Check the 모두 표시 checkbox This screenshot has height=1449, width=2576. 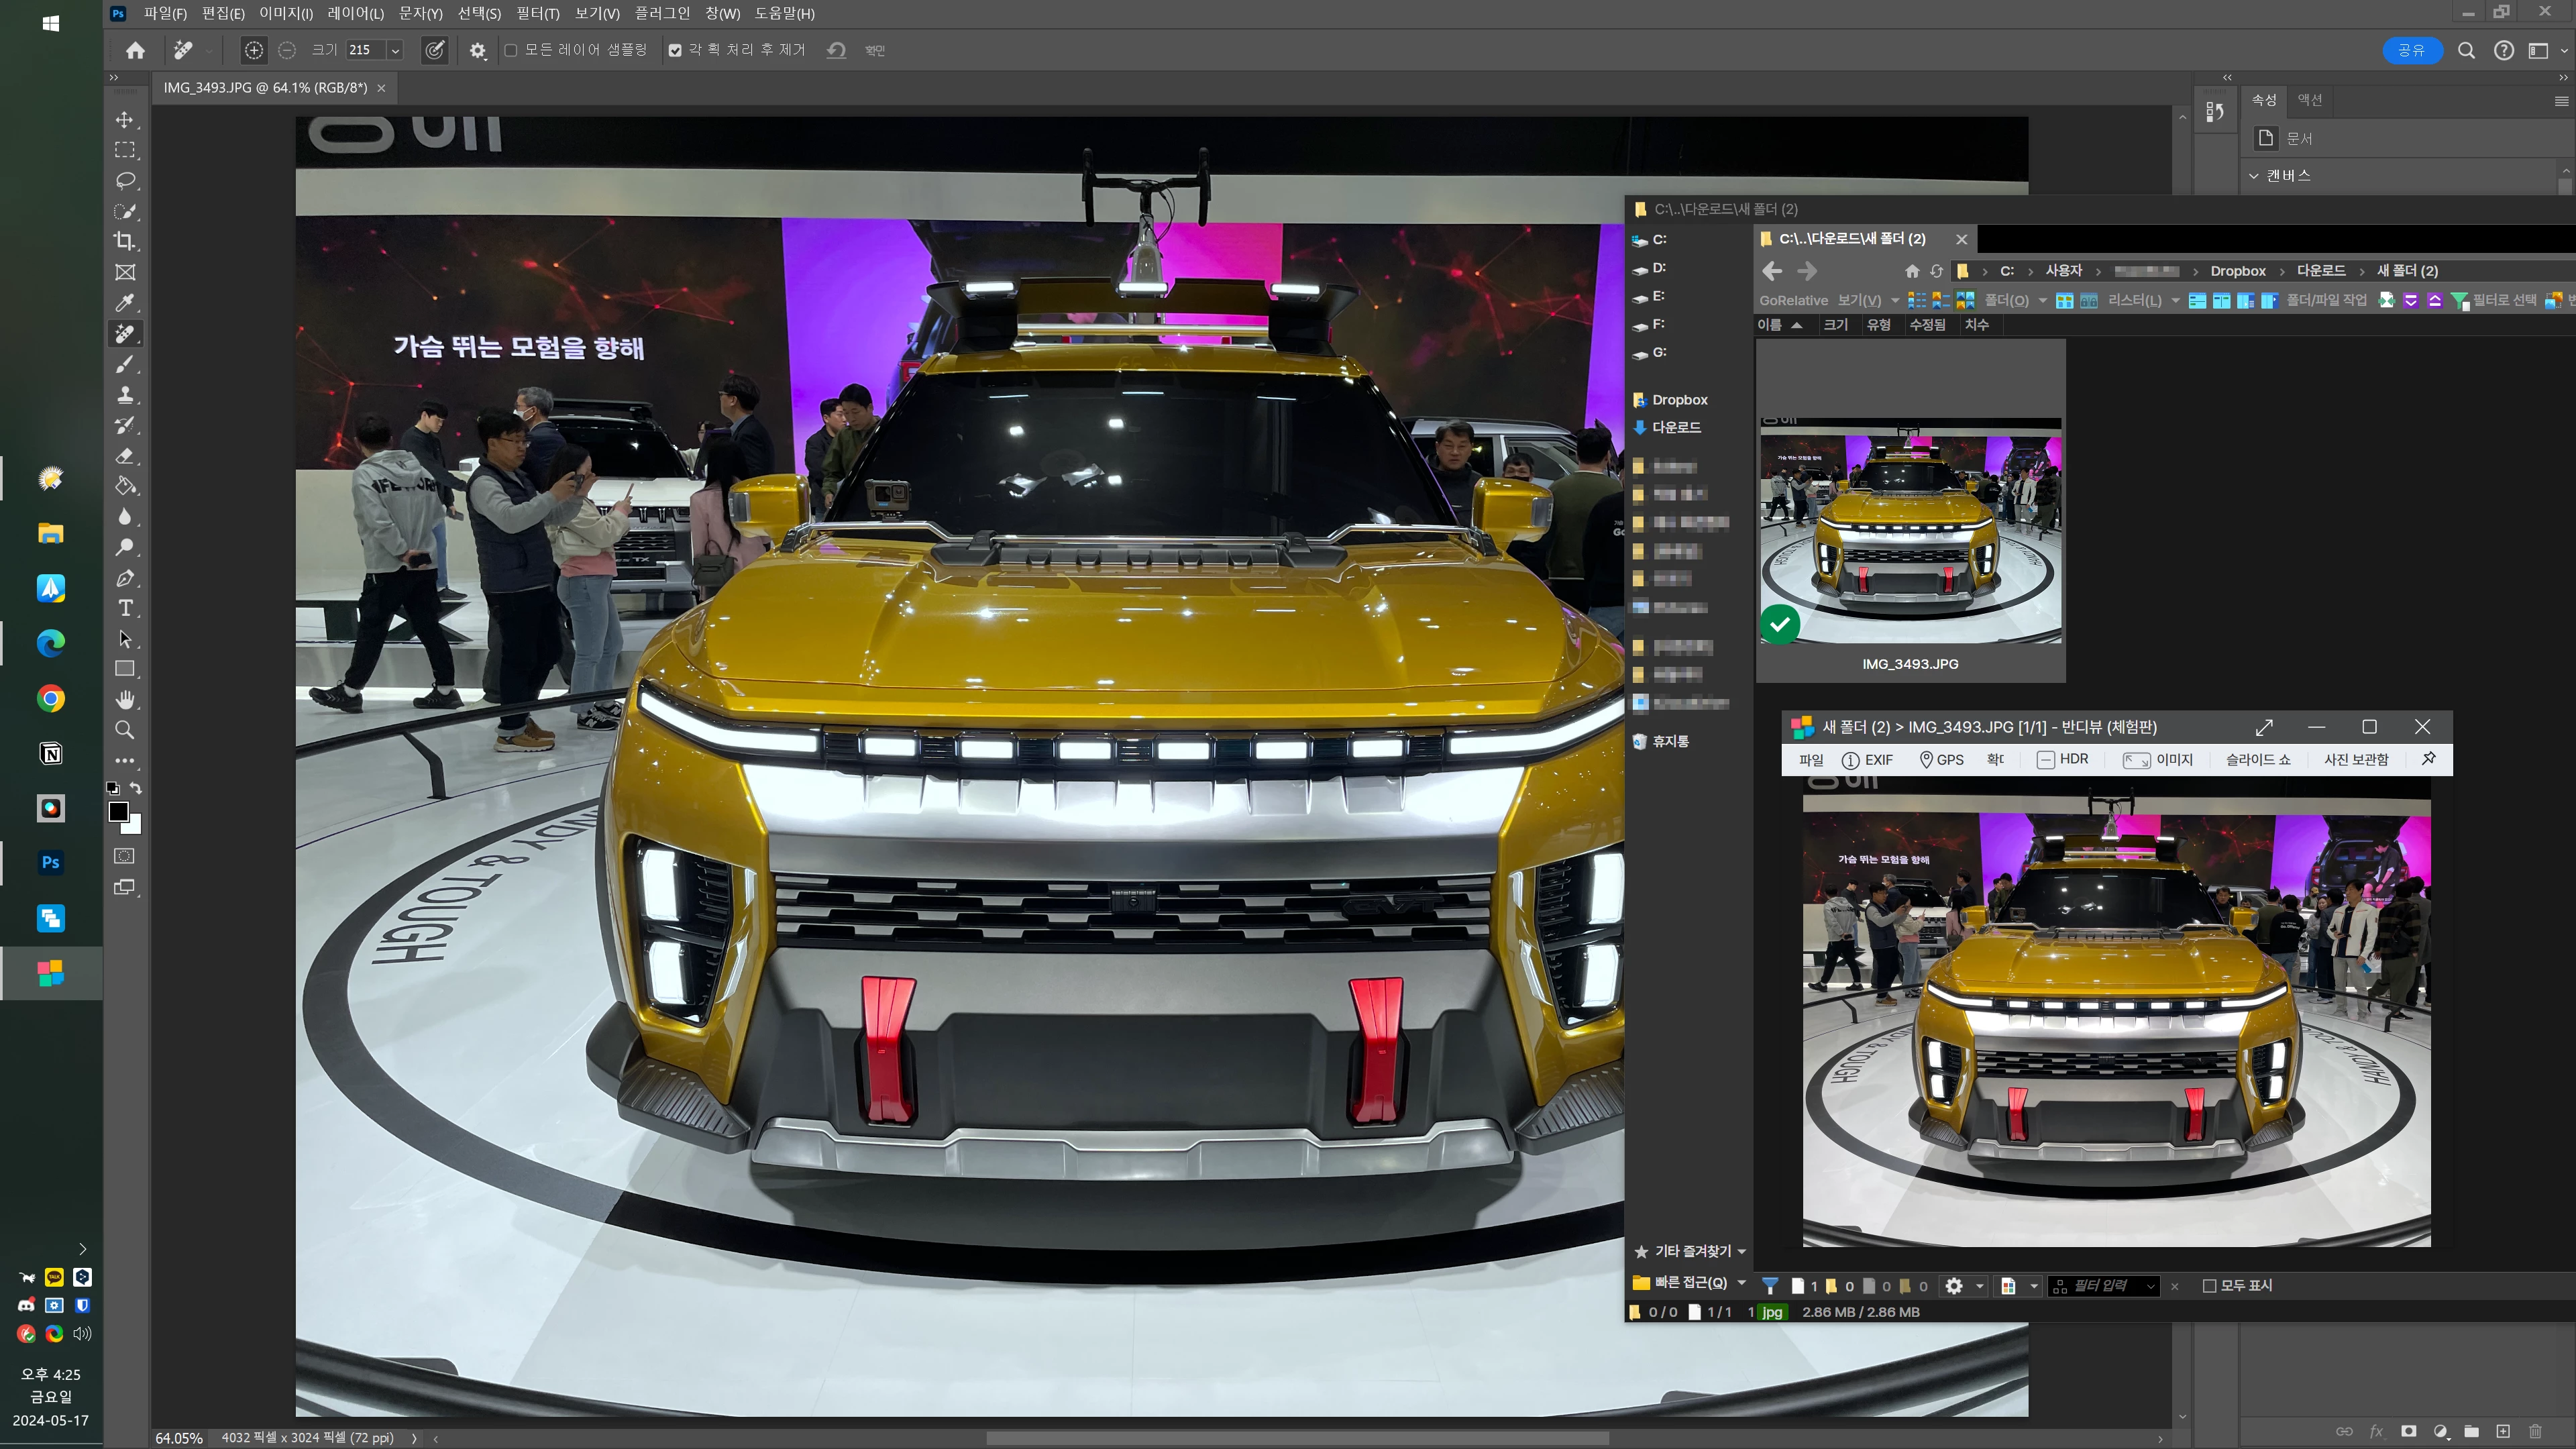pos(2210,1286)
